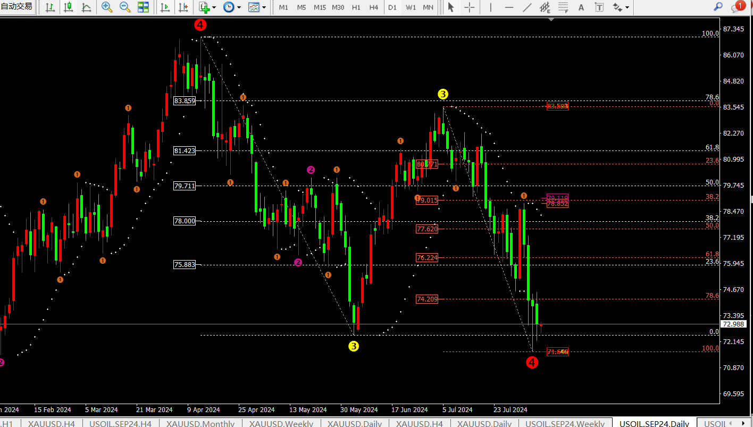Image resolution: width=753 pixels, height=427 pixels.
Task: Set timeframe to H4
Action: click(x=374, y=7)
